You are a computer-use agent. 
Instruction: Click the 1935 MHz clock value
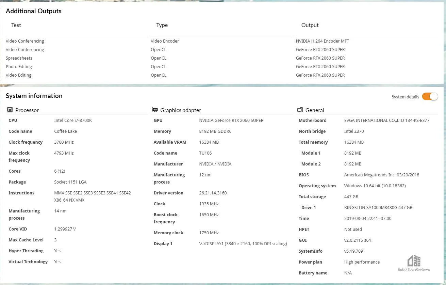click(209, 204)
